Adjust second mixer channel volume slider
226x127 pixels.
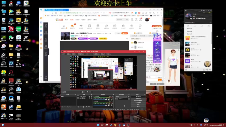[100, 105]
